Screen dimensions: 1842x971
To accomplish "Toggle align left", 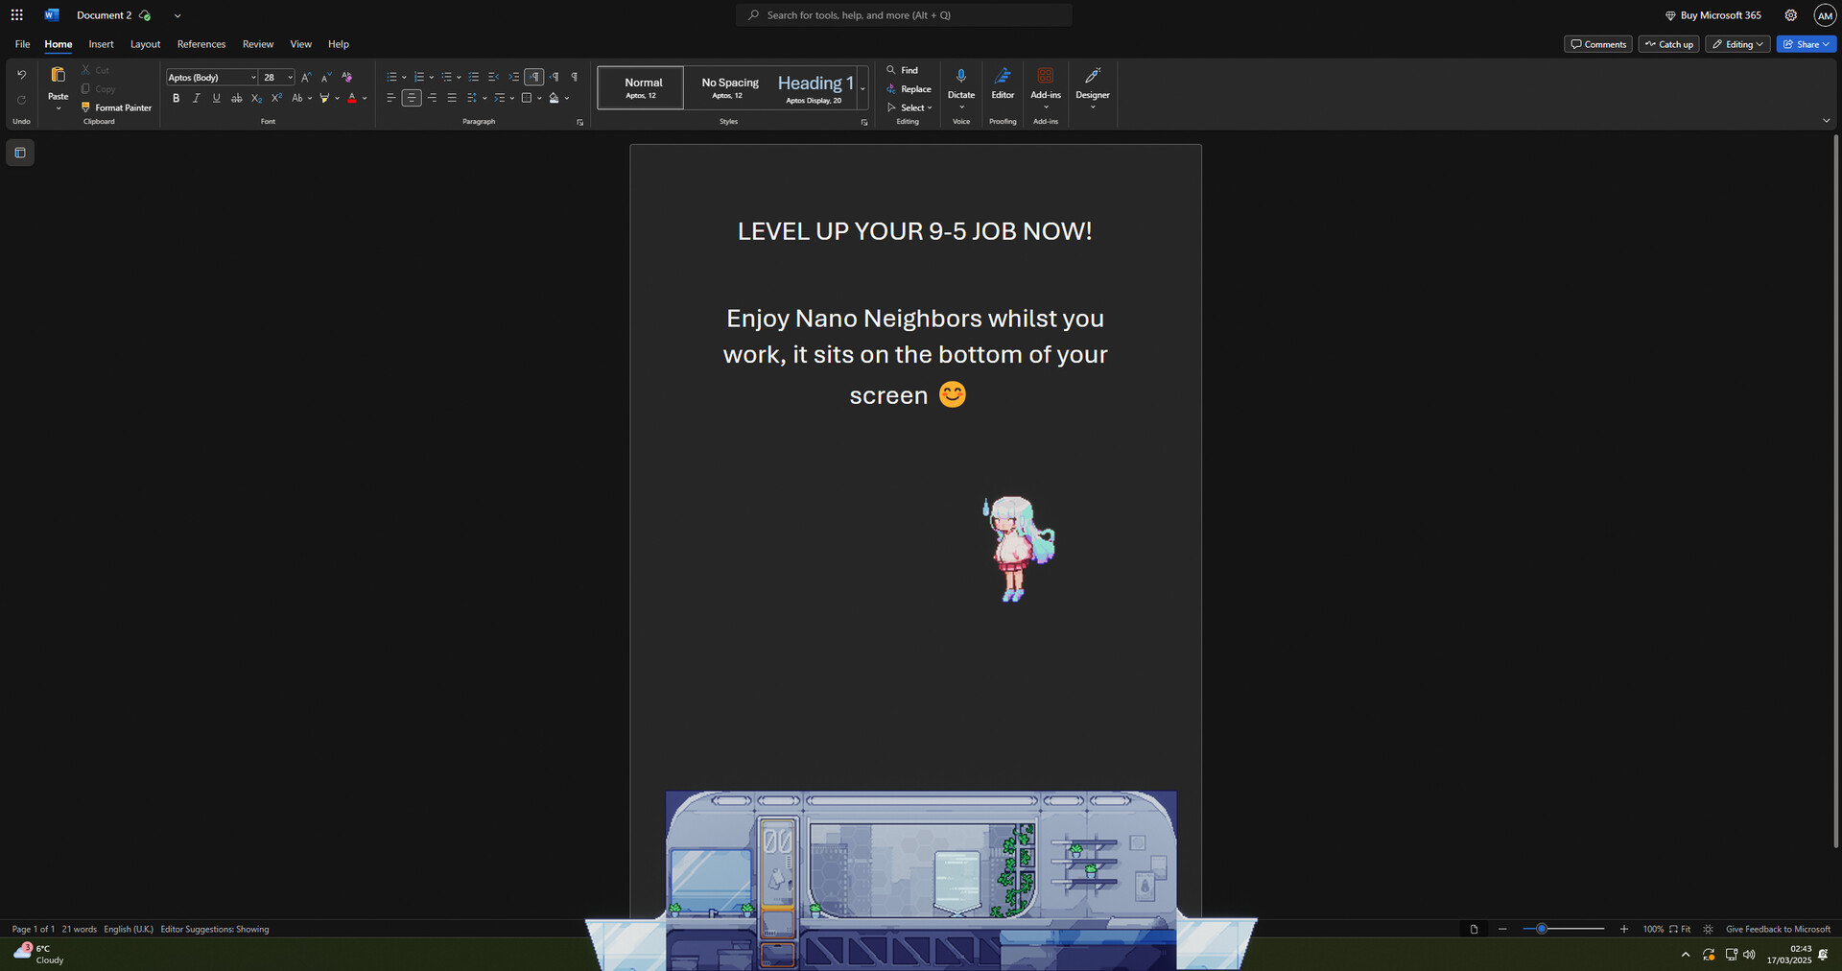I will [x=390, y=98].
